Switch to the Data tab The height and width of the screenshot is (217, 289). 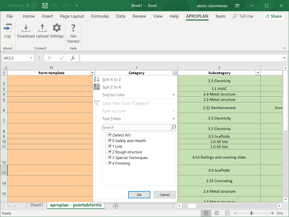(x=121, y=16)
